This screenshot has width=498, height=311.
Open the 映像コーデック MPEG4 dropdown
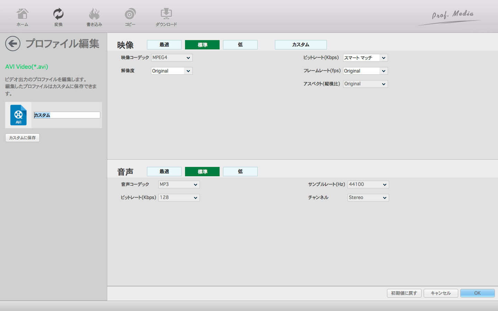[x=172, y=58]
